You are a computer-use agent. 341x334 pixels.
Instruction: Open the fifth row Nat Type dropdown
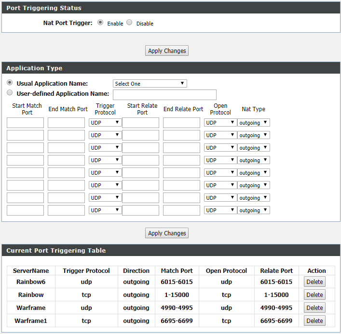click(x=254, y=173)
